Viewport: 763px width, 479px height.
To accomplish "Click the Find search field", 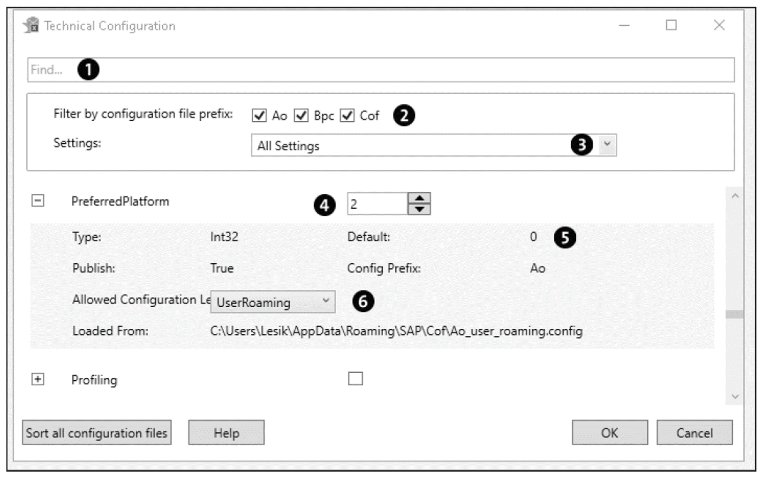I will (188, 69).
